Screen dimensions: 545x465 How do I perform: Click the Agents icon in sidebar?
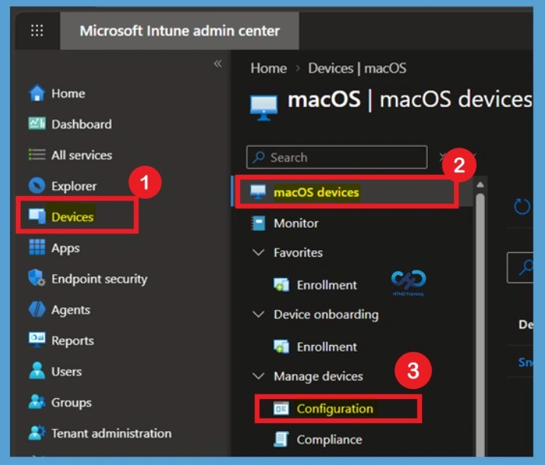coord(36,309)
